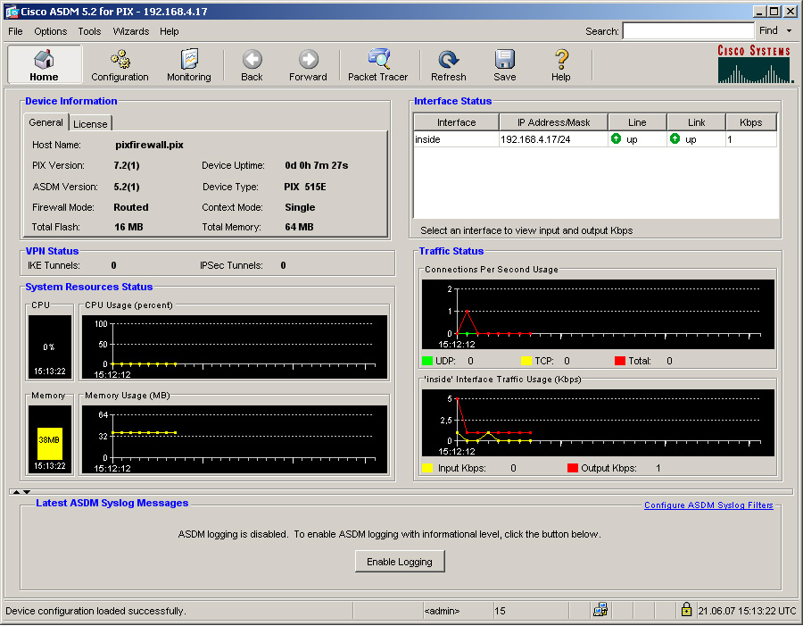Launch the Packet Tracer tool

[x=377, y=65]
